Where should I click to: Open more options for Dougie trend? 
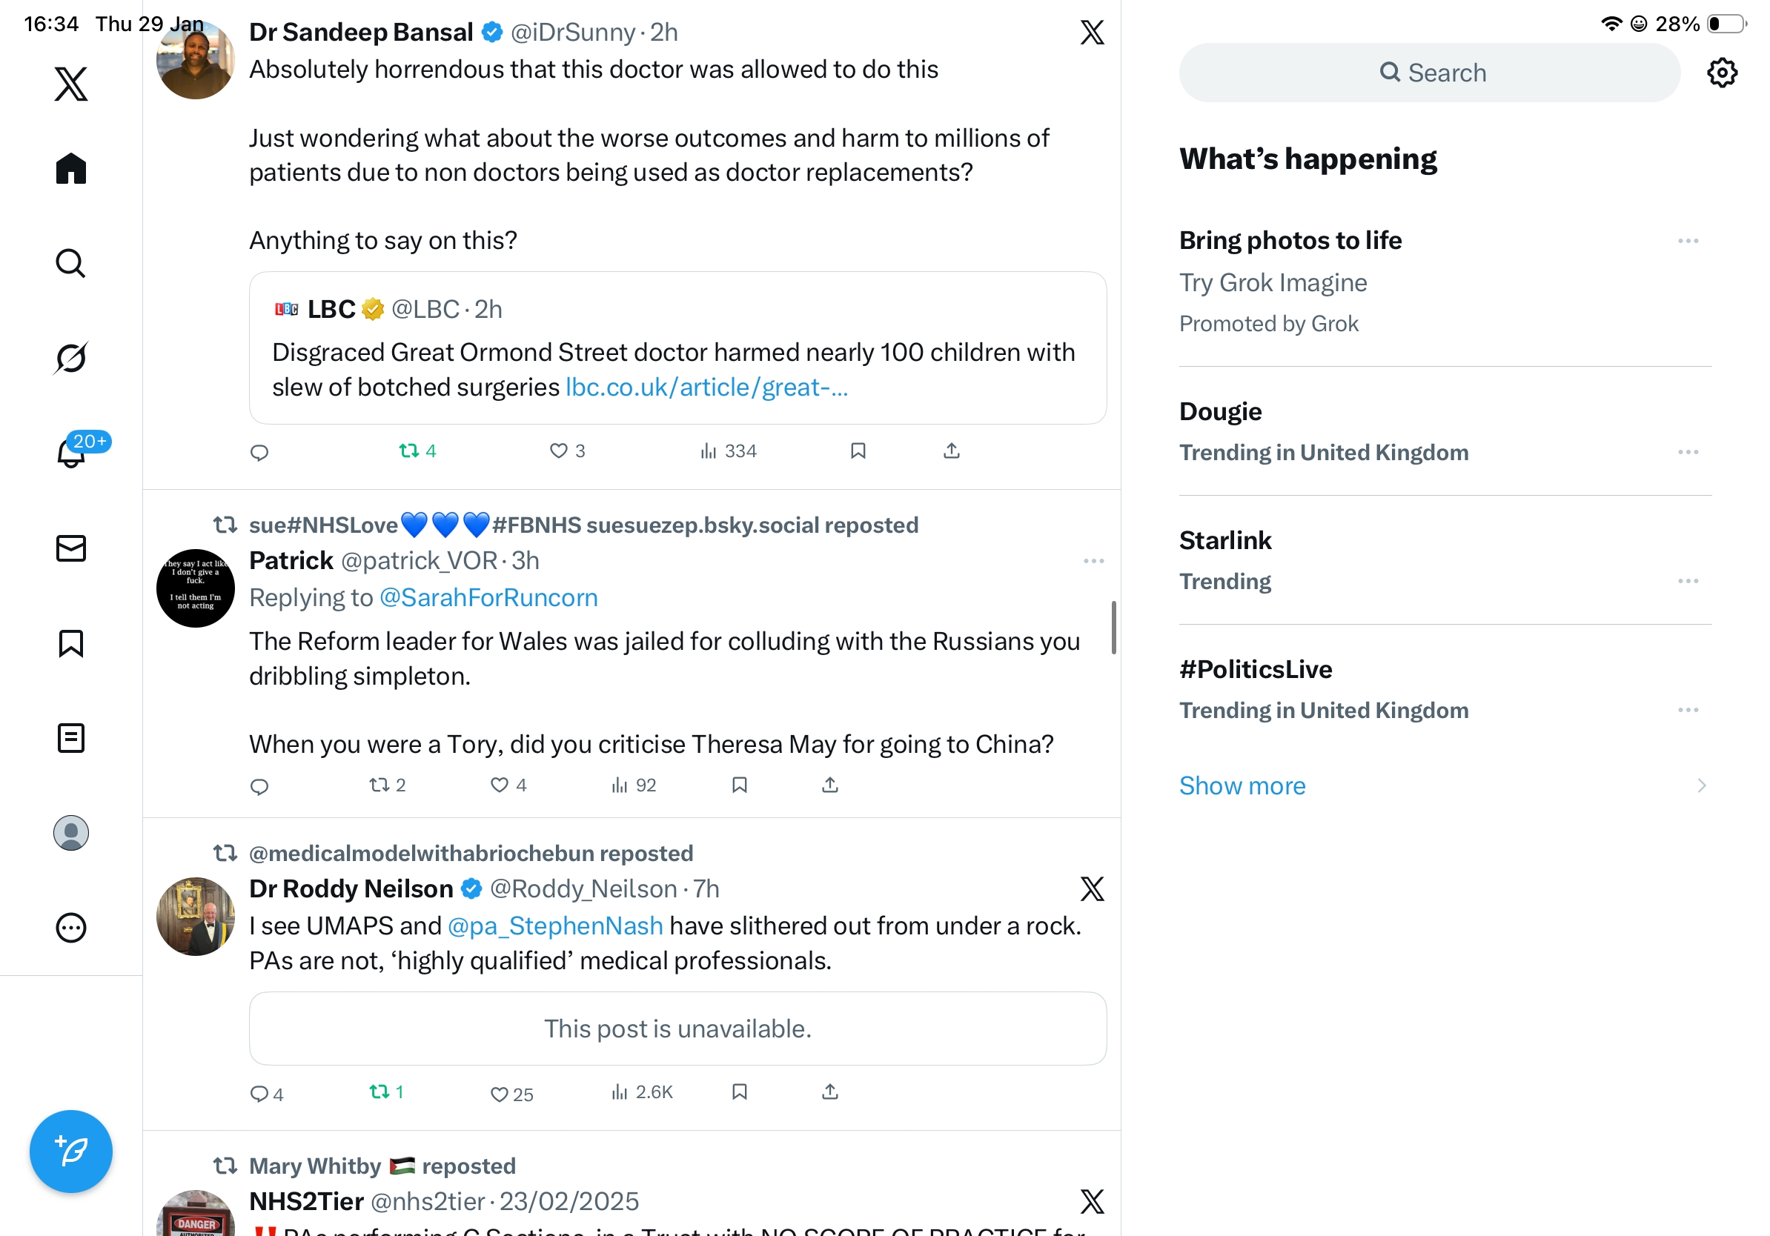[x=1687, y=452]
